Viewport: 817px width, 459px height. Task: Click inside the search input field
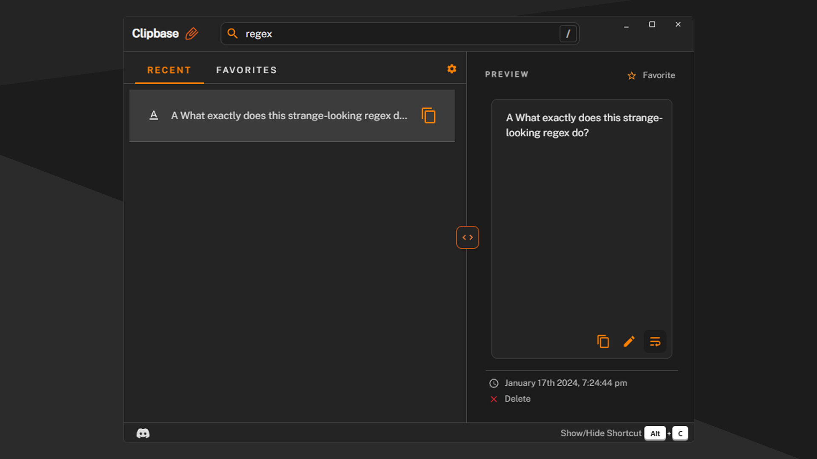pyautogui.click(x=383, y=34)
